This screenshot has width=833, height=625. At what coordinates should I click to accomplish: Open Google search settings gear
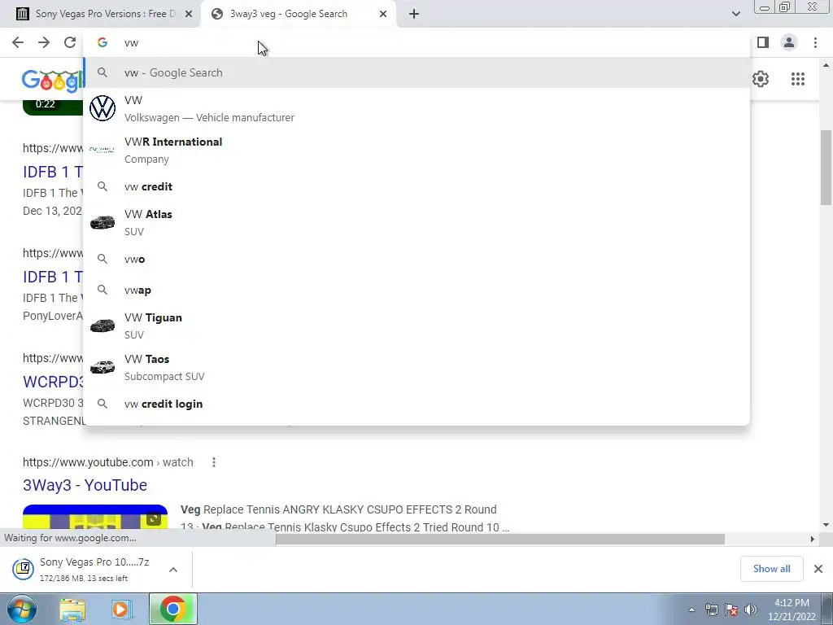(x=761, y=79)
